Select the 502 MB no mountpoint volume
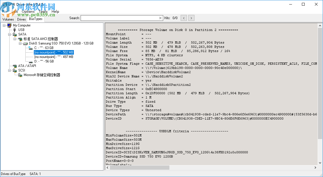323x177 pixels. 54,52
